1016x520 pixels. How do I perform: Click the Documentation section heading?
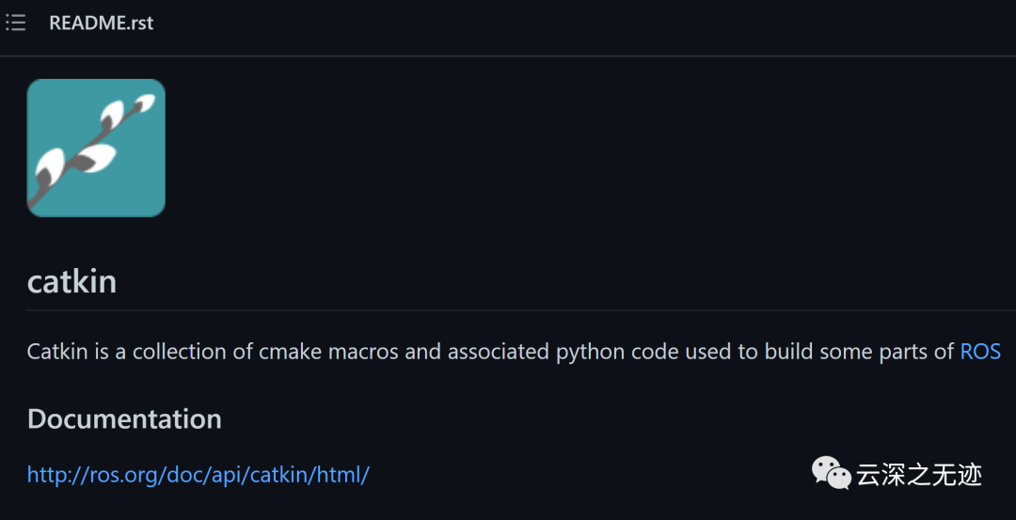point(124,418)
